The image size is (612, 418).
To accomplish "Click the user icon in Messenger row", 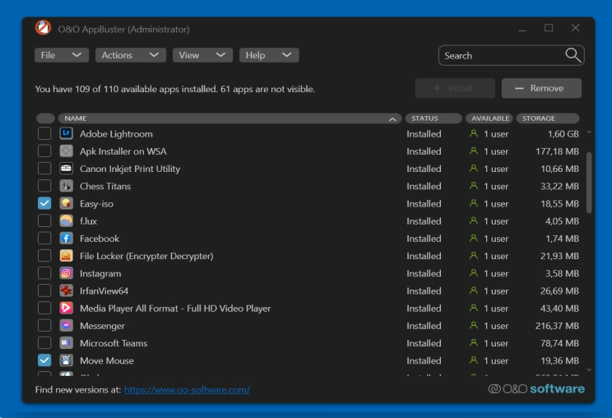I will click(474, 326).
